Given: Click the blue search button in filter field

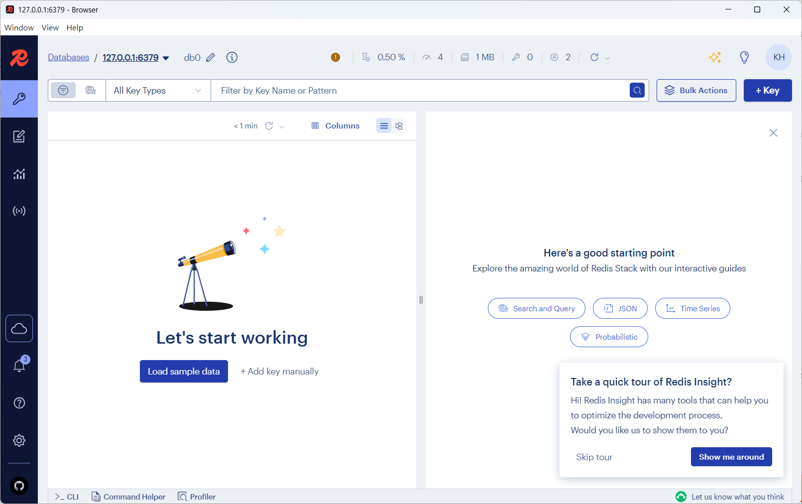Looking at the screenshot, I should [x=637, y=90].
